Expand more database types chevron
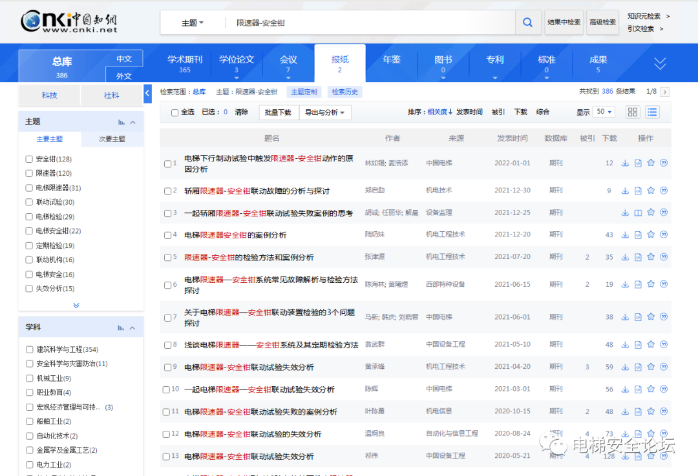Image resolution: width=698 pixels, height=476 pixels. 660,63
